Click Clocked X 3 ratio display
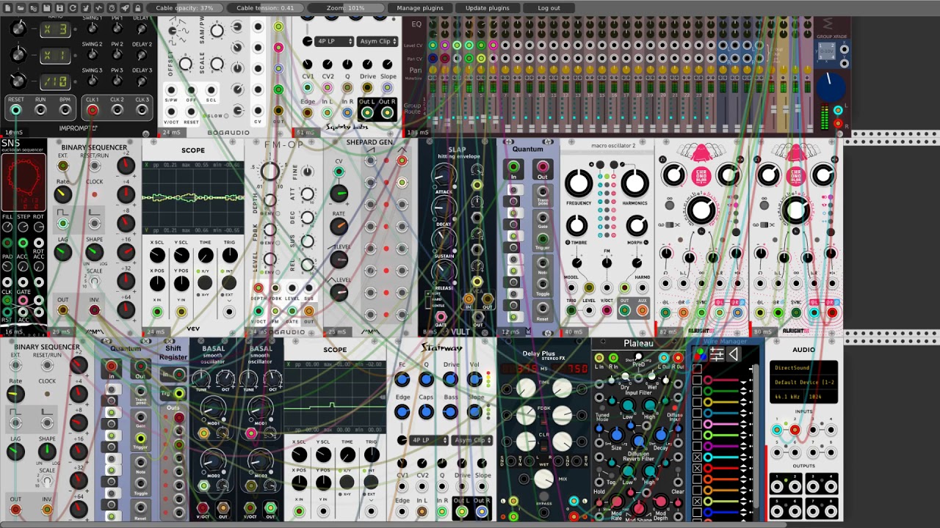The image size is (940, 528). (55, 30)
